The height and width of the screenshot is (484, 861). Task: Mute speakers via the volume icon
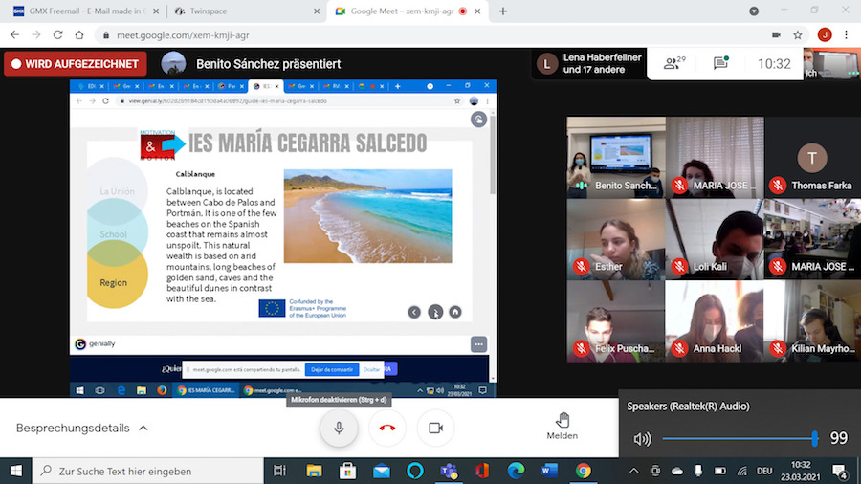(x=642, y=439)
